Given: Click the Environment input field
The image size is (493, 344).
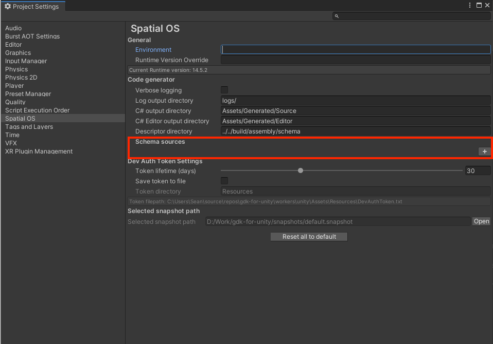Looking at the screenshot, I should (356, 49).
